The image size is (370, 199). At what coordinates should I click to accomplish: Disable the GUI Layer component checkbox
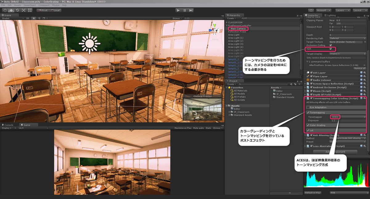tap(311, 73)
